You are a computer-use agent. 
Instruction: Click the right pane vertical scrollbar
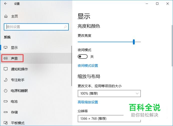pos(172,46)
